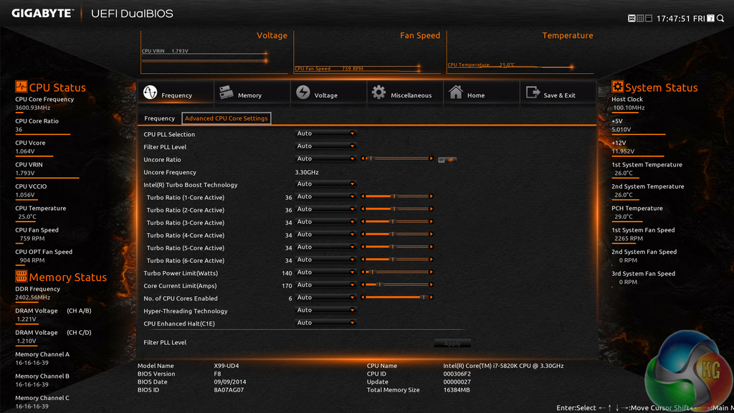This screenshot has width=734, height=413.
Task: Open the Turbo Power Limit(Watts) Auto dropdown
Action: coord(325,272)
